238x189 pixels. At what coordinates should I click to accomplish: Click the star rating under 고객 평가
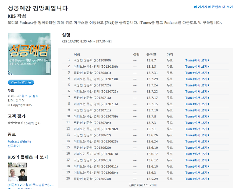(x=15, y=123)
